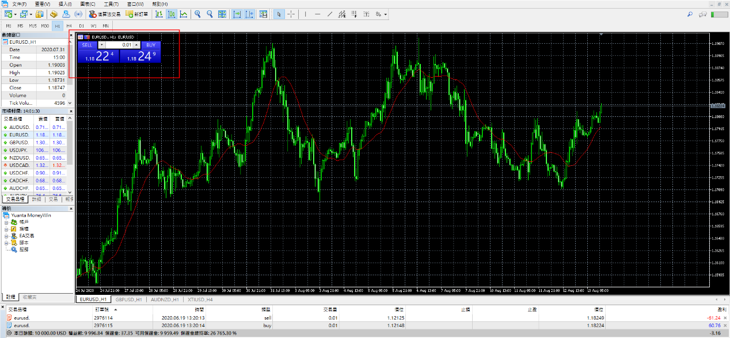
Task: Click the zoom in magnifier icon
Action: pos(197,14)
